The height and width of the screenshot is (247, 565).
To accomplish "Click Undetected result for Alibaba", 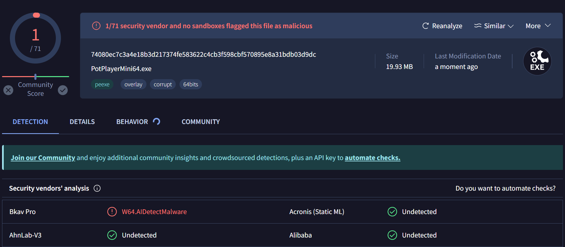I will [419, 235].
